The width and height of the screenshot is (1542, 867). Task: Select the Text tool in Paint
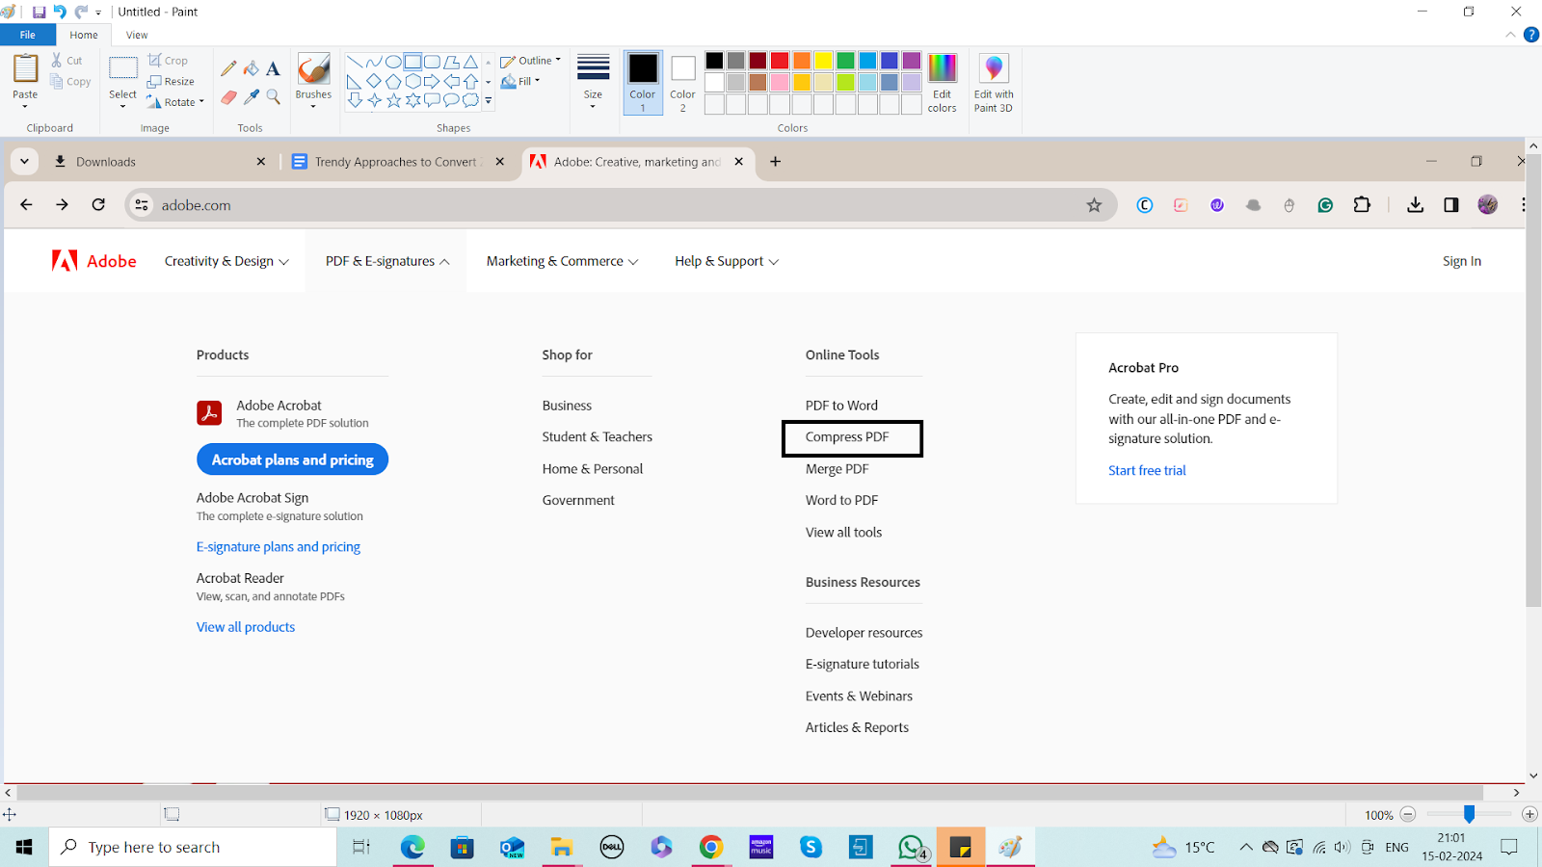pyautogui.click(x=273, y=68)
